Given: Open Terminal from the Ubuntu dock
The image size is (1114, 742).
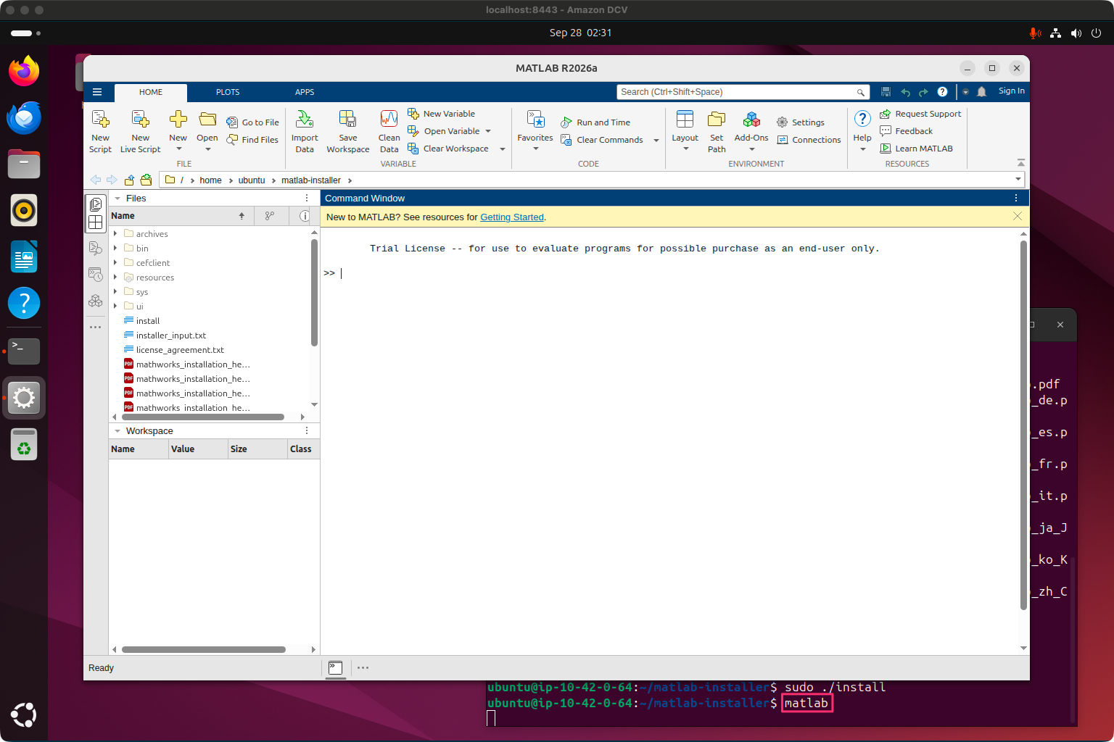Looking at the screenshot, I should [x=24, y=351].
